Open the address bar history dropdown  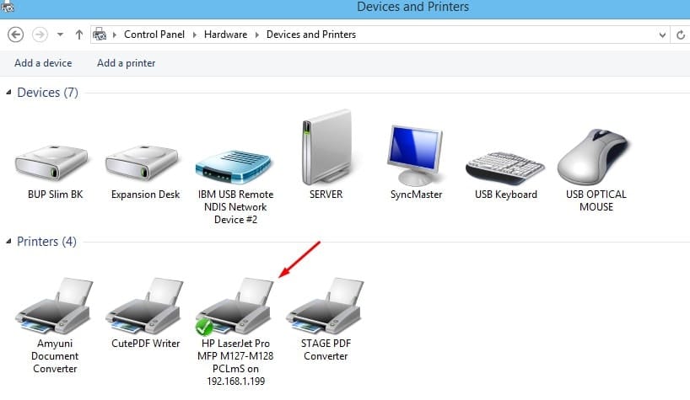[662, 35]
